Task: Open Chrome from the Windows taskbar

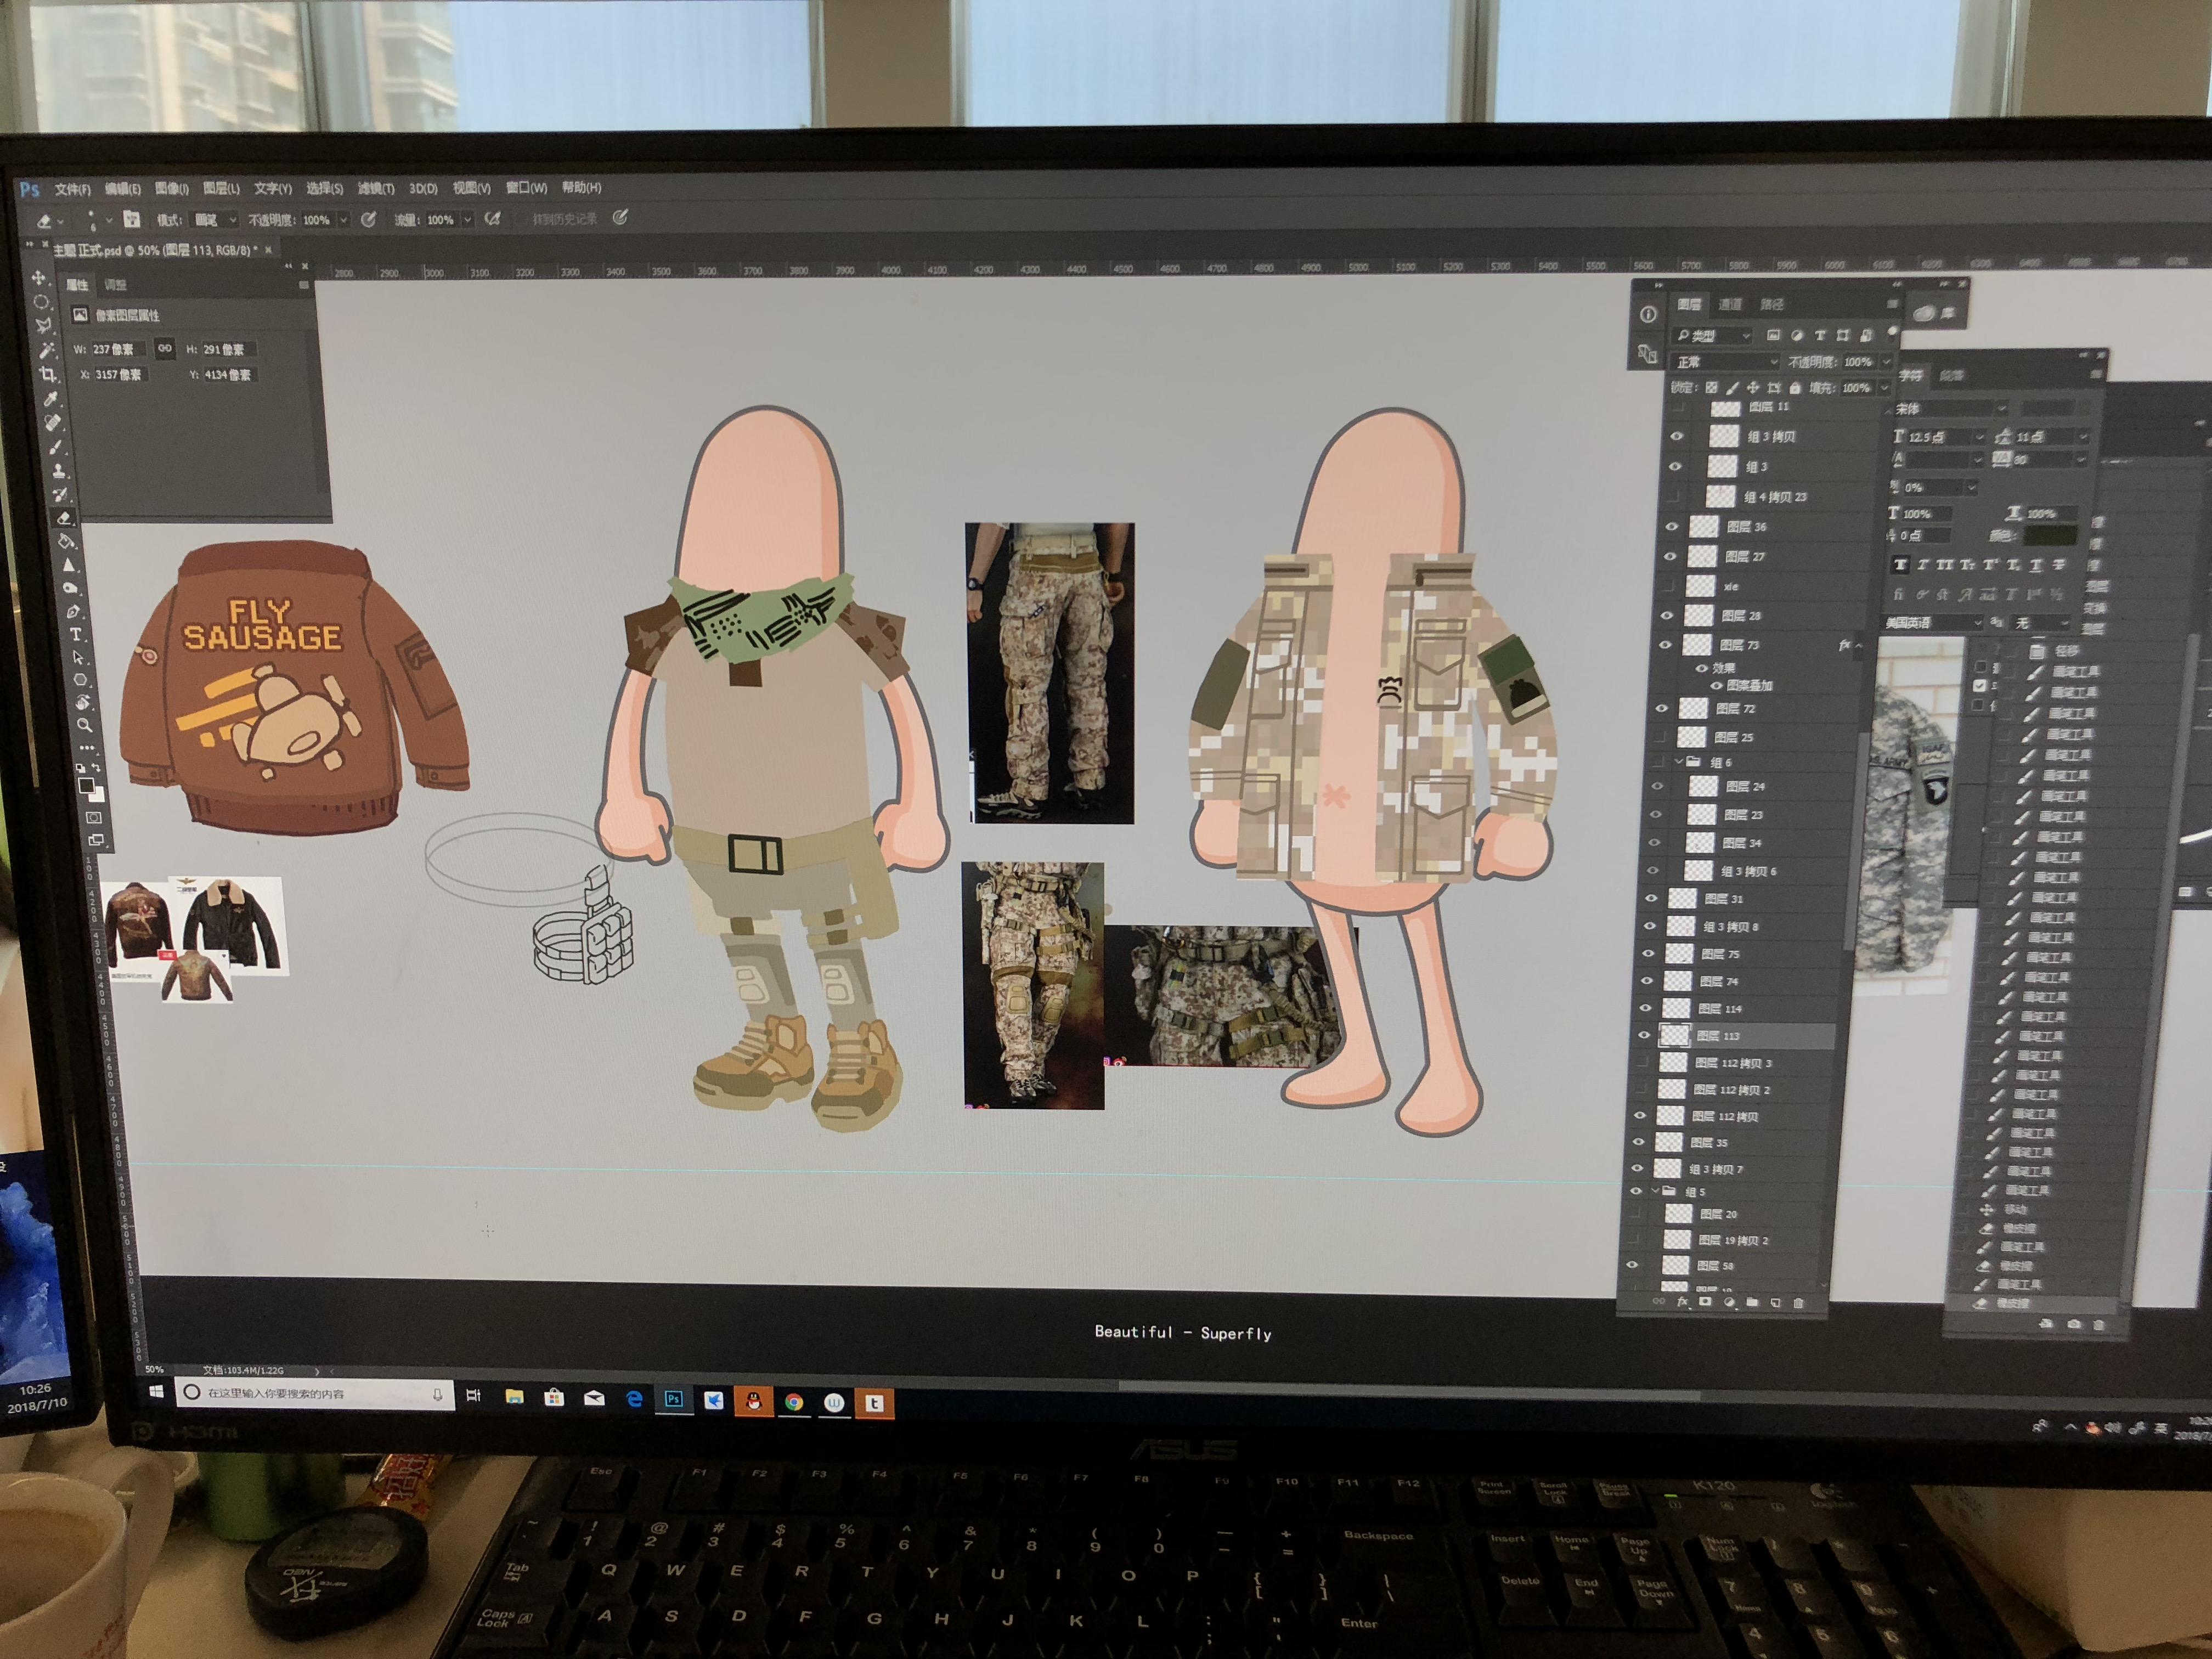Action: 793,1402
